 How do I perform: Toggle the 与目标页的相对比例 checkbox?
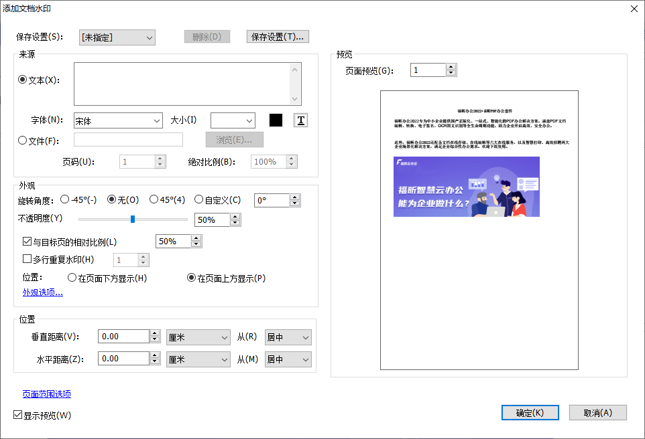[x=27, y=241]
